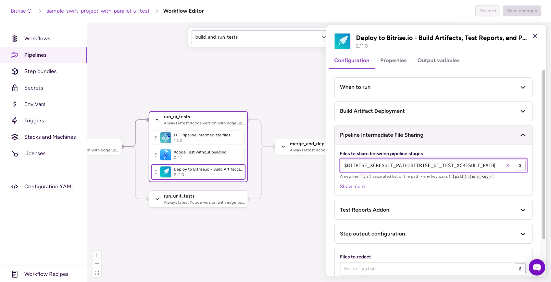Select the run_unit_tests workflow title
This screenshot has height=282, width=551.
pos(179,196)
